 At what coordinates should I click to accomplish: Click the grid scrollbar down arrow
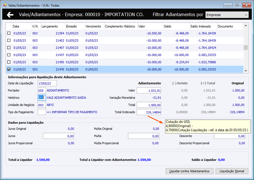pos(246,71)
